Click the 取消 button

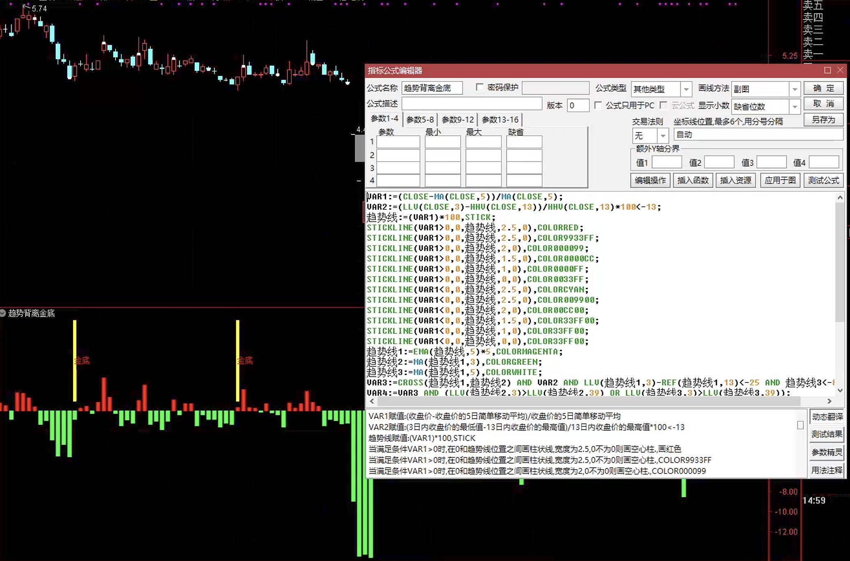tap(823, 104)
